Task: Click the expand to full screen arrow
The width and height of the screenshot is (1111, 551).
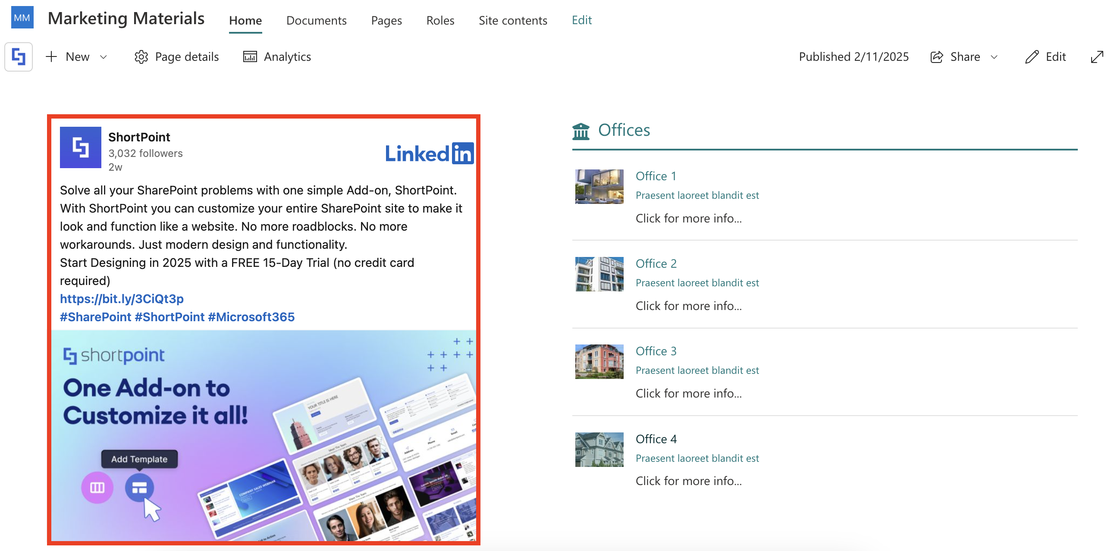Action: point(1097,57)
